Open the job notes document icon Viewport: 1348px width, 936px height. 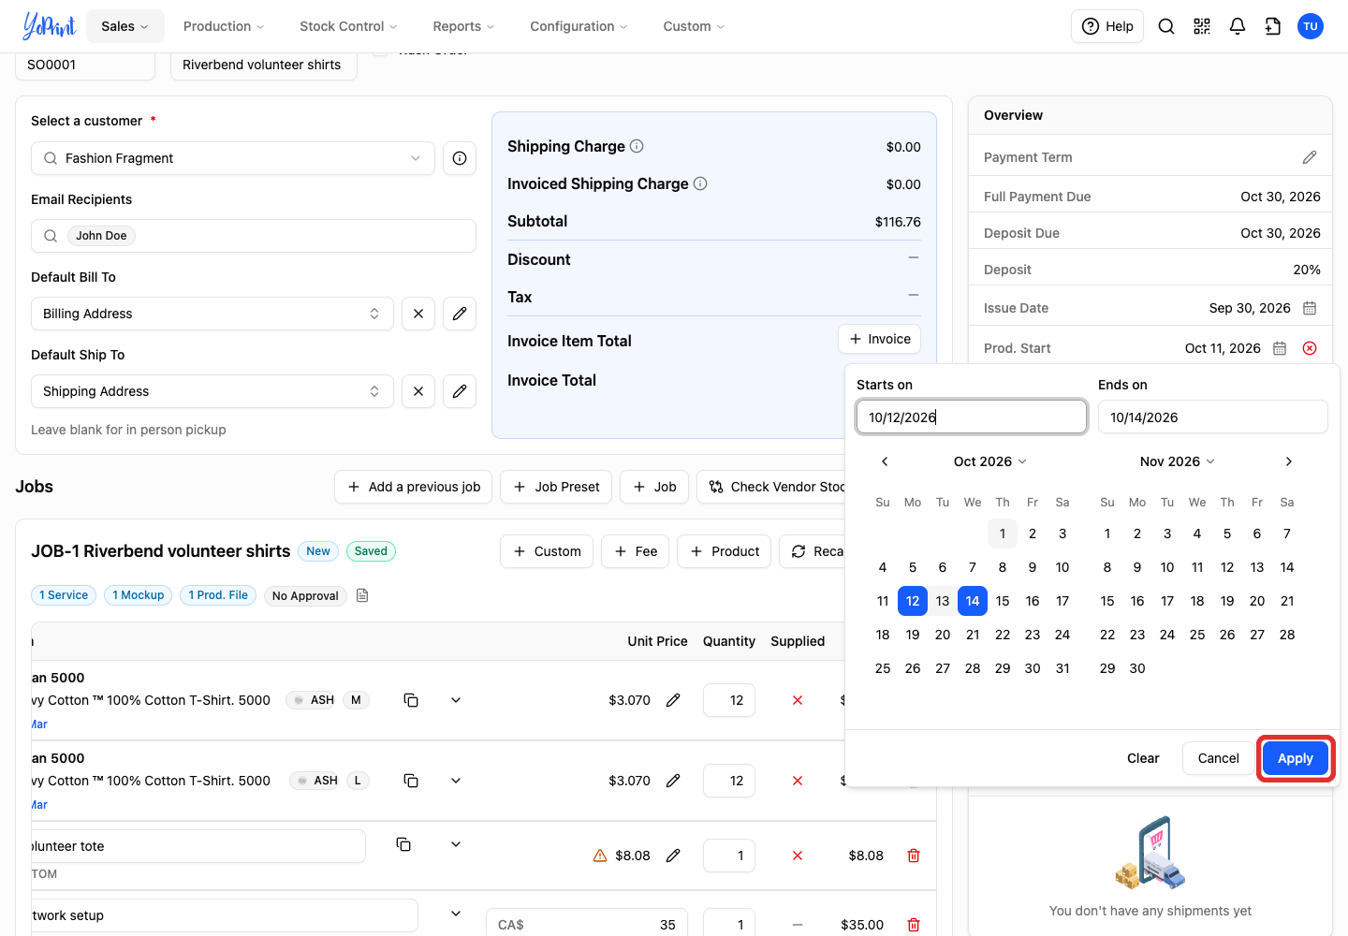tap(363, 595)
